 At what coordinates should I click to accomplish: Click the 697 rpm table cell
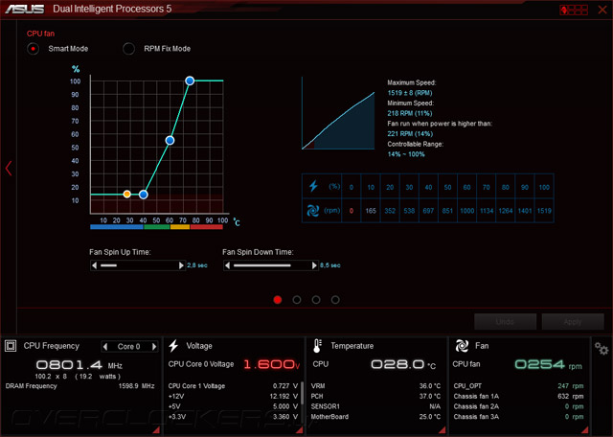click(428, 211)
